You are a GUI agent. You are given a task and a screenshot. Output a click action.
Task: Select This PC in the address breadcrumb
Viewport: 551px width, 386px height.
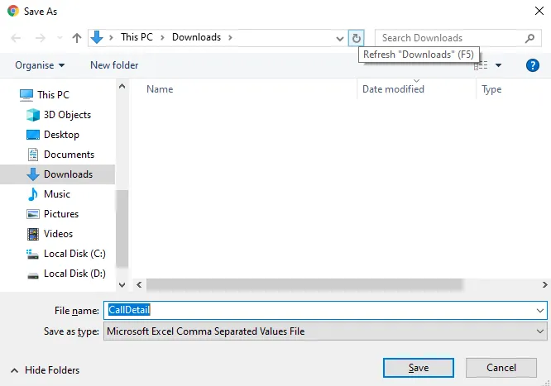tap(137, 37)
